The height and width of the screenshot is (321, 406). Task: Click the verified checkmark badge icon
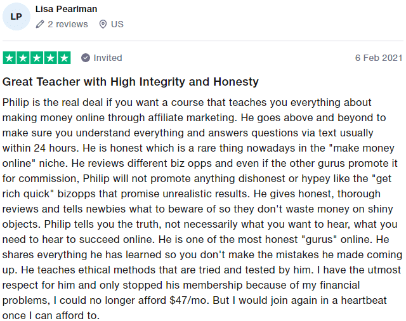pos(86,58)
